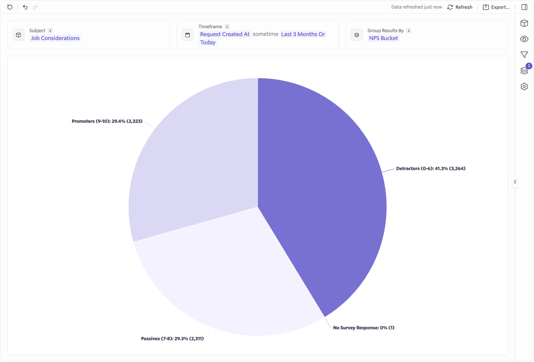Click the Subject cube icon button
Viewport: 534px width, 362px height.
(x=18, y=35)
